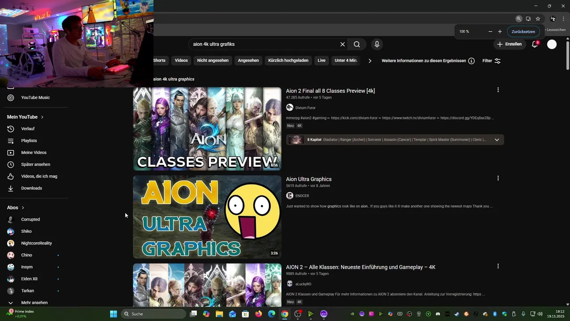Open Aion Ultra Graphics video thumbnail
Viewport: 570px width, 321px height.
coord(207,217)
